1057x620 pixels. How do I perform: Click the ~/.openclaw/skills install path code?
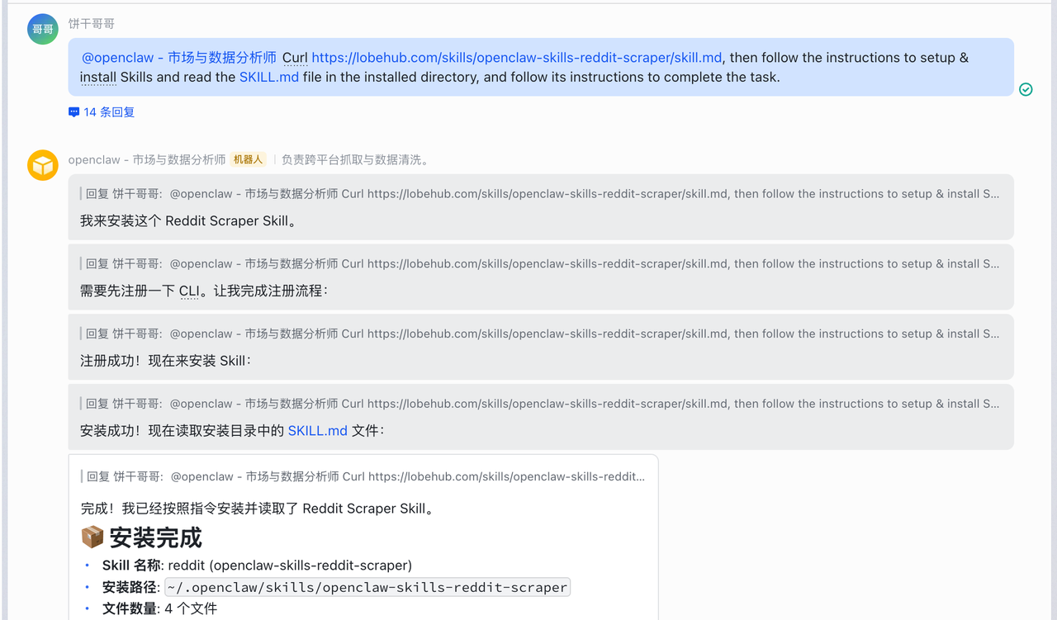coord(367,588)
